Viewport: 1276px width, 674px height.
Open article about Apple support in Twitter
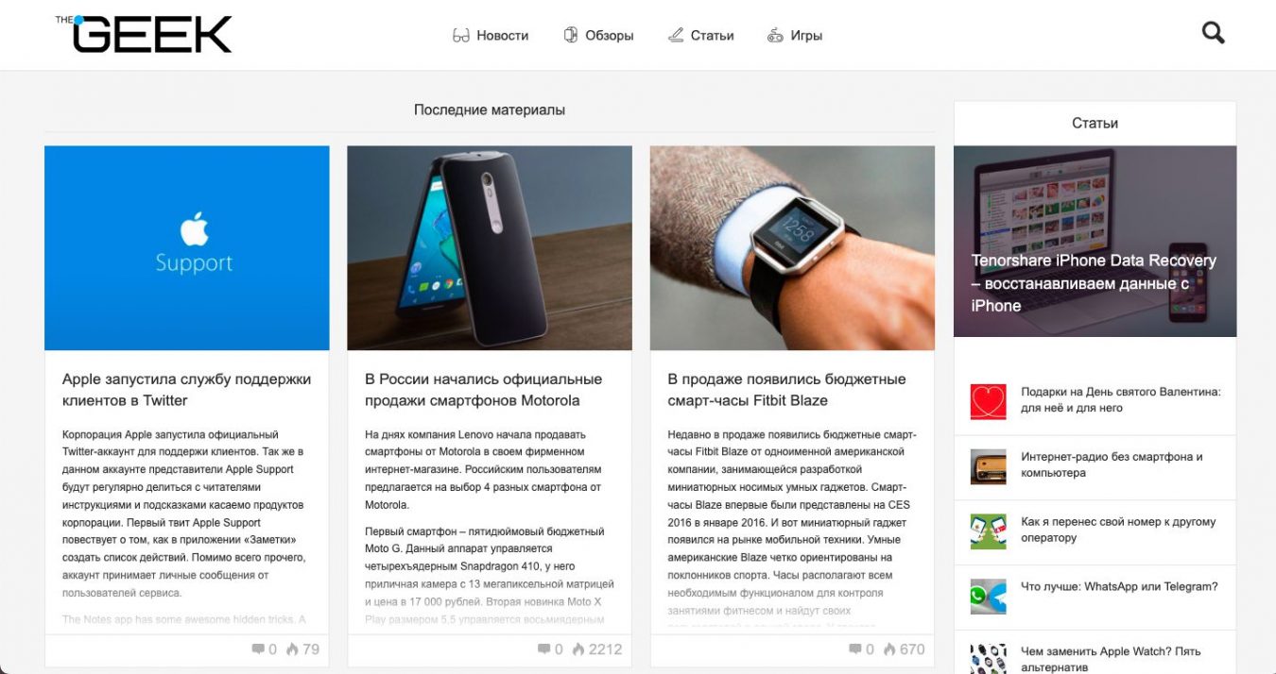pos(186,390)
